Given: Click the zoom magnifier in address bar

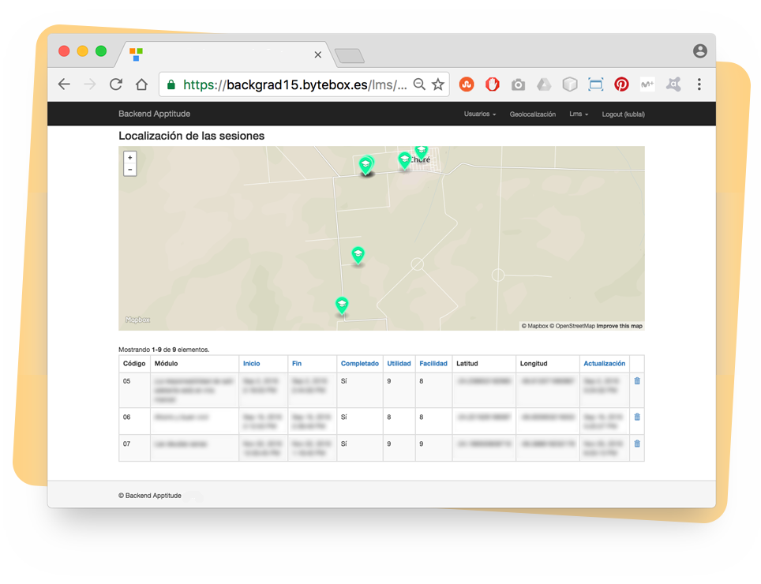Looking at the screenshot, I should (419, 84).
